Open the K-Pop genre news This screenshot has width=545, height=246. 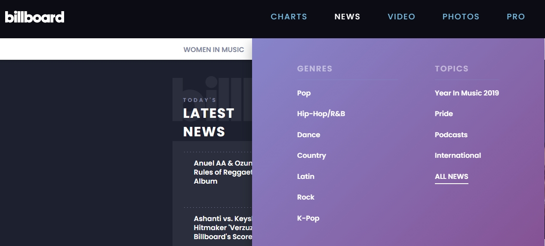click(x=308, y=218)
